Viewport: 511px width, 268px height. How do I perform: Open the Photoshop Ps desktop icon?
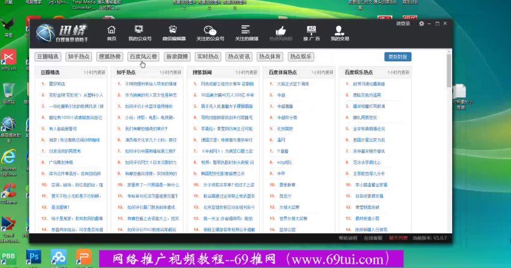[33, 258]
